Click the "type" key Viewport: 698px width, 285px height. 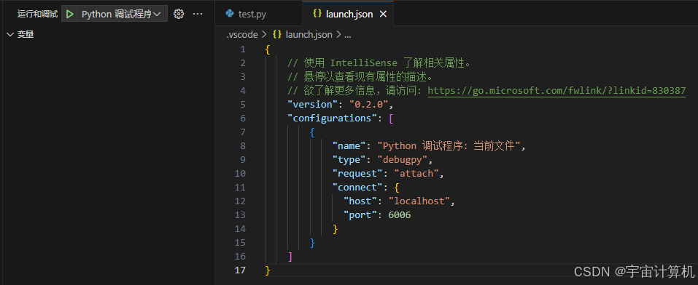(349, 159)
